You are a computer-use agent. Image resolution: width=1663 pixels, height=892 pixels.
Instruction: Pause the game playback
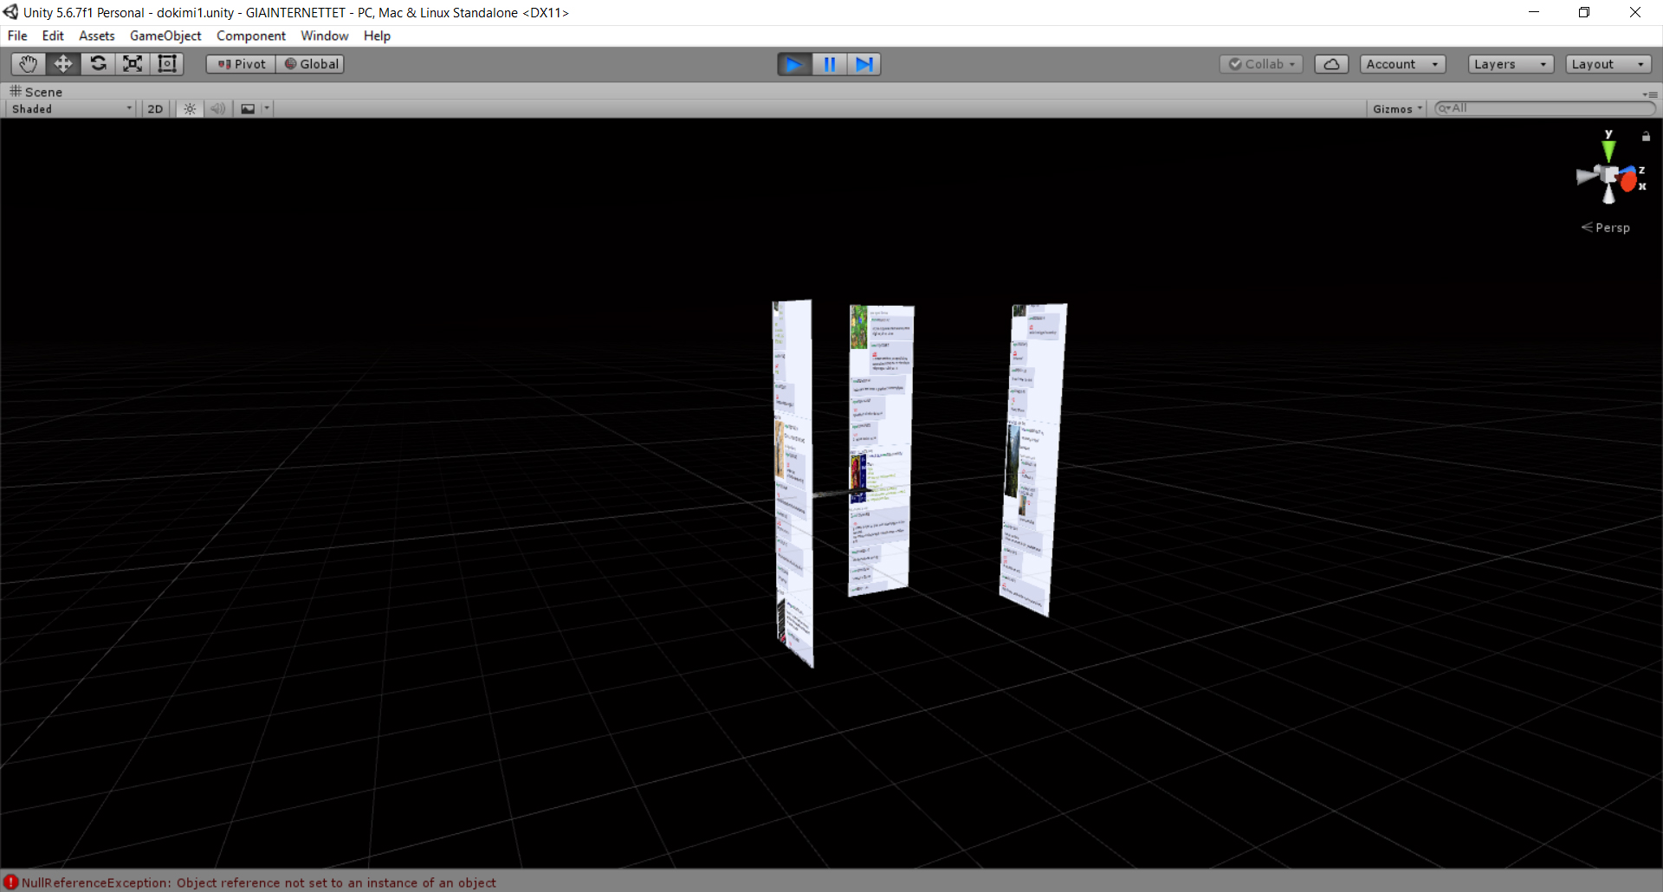pos(829,64)
